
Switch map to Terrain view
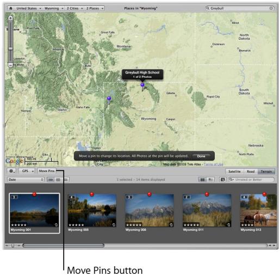(x=266, y=171)
